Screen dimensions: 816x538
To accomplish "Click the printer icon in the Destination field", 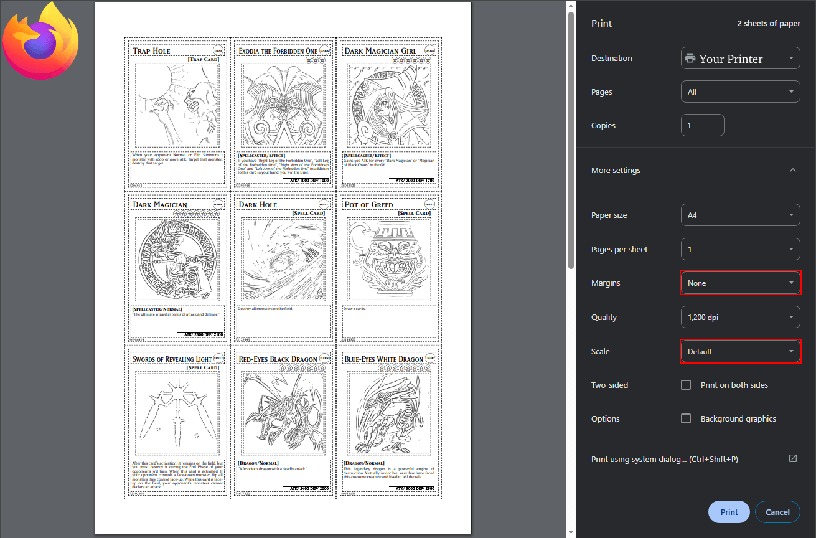I will tap(690, 58).
